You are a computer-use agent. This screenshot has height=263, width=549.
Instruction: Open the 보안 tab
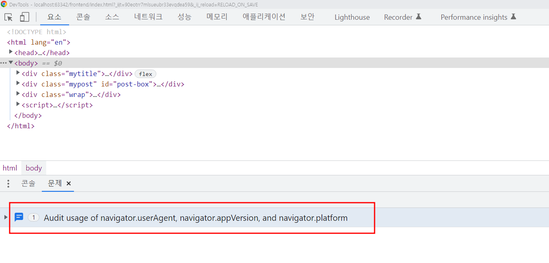click(x=307, y=17)
